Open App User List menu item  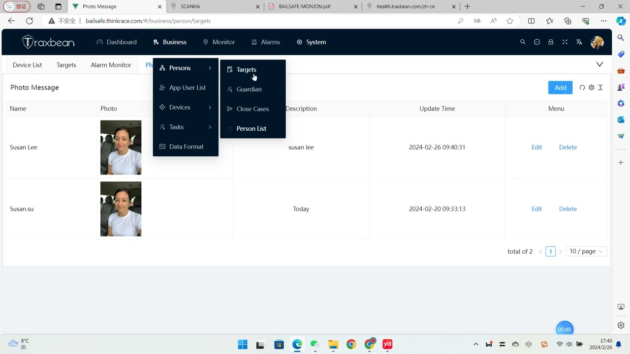point(186,88)
